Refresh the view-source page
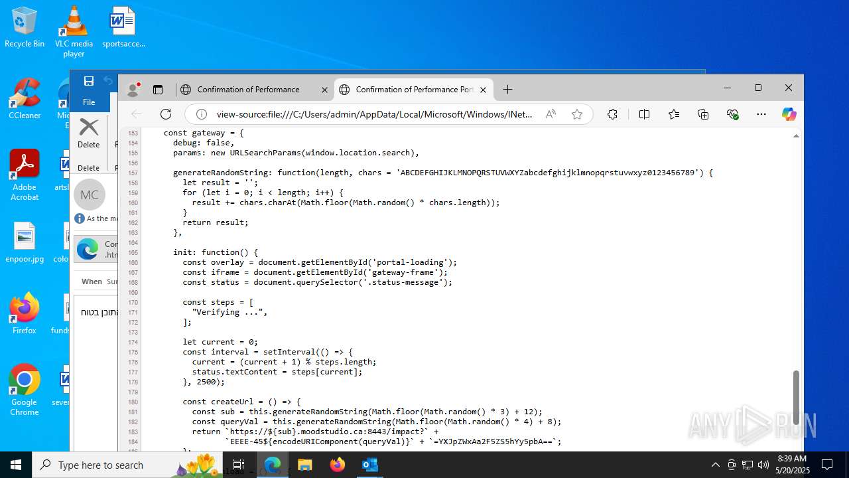Viewport: 849px width, 478px height. pyautogui.click(x=166, y=114)
